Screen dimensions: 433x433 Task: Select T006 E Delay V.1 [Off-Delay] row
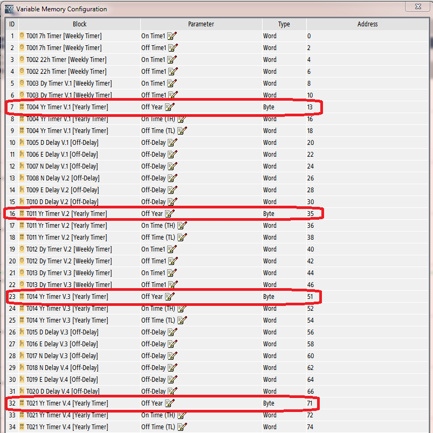217,155
